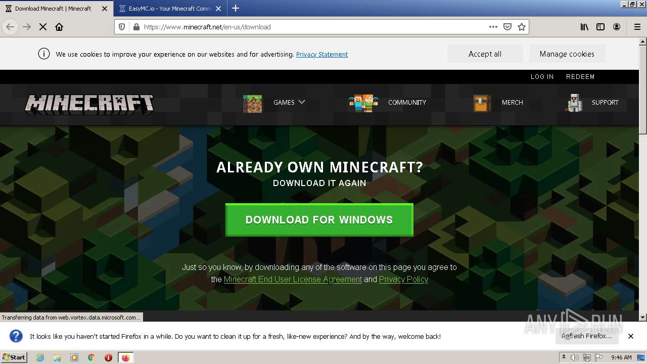The width and height of the screenshot is (647, 364).
Task: Open the Windows Start menu
Action: pos(14,357)
